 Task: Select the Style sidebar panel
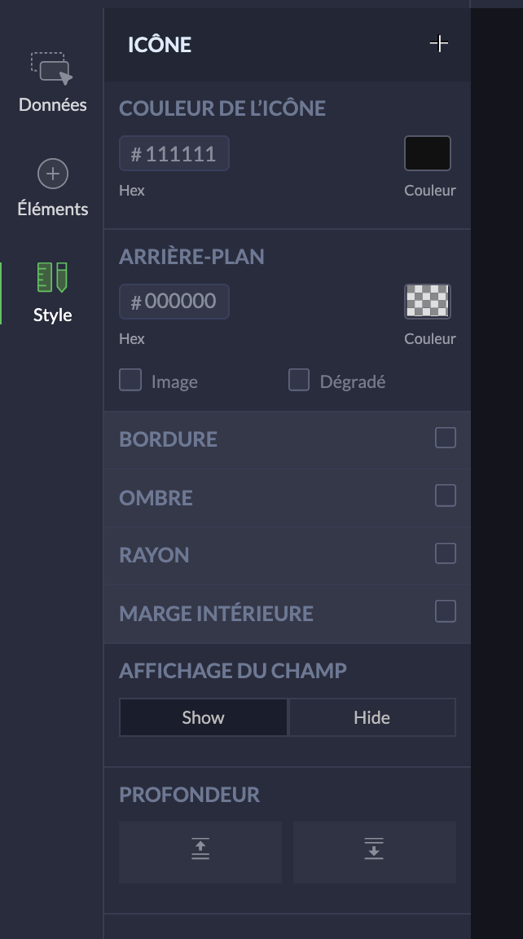pos(52,293)
